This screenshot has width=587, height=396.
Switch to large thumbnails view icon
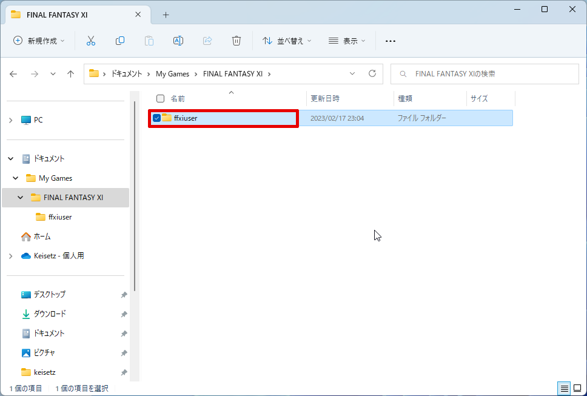[578, 389]
